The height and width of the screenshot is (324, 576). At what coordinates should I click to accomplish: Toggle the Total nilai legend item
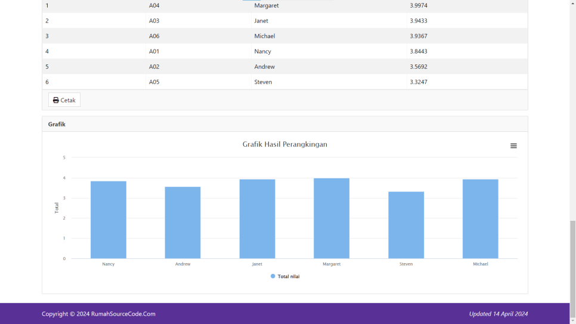289,276
